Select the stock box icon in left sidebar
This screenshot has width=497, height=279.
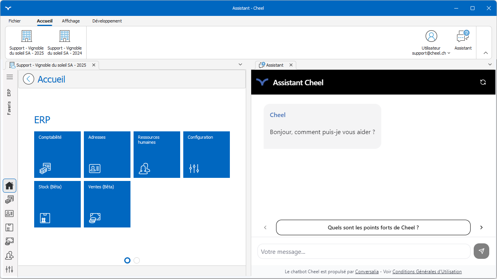(10, 227)
